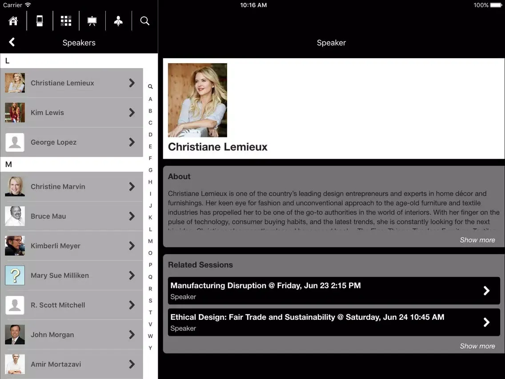Tap the search magnifier in top toolbar
The image size is (505, 379).
(145, 21)
